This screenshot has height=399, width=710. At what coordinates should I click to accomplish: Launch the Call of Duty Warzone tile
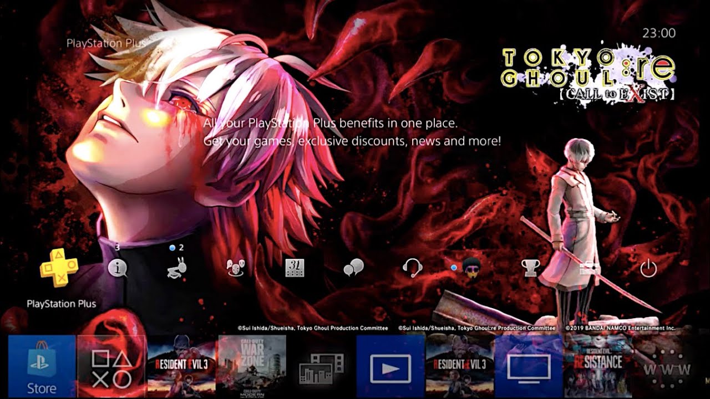(252, 367)
